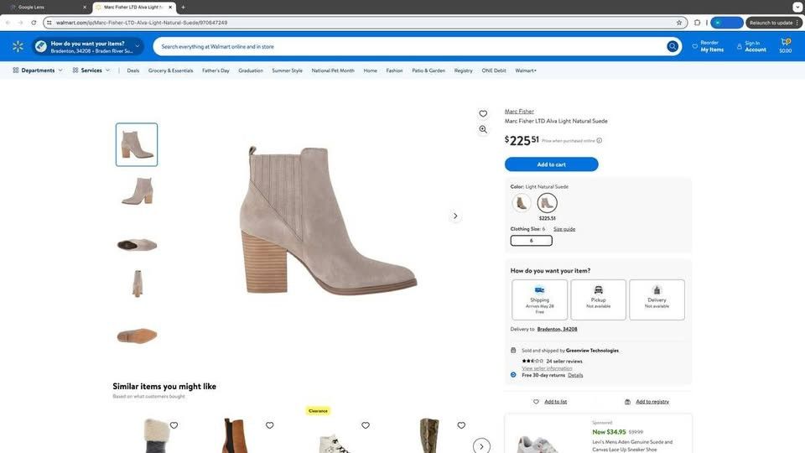The height and width of the screenshot is (453, 805).
Task: Click the Walmart spark logo
Action: [x=18, y=47]
